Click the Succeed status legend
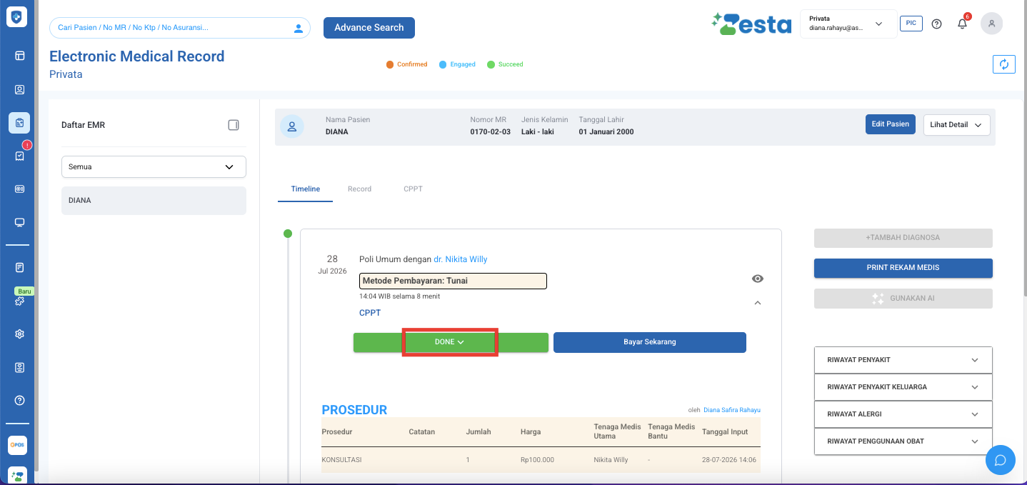This screenshot has height=485, width=1027. [505, 64]
